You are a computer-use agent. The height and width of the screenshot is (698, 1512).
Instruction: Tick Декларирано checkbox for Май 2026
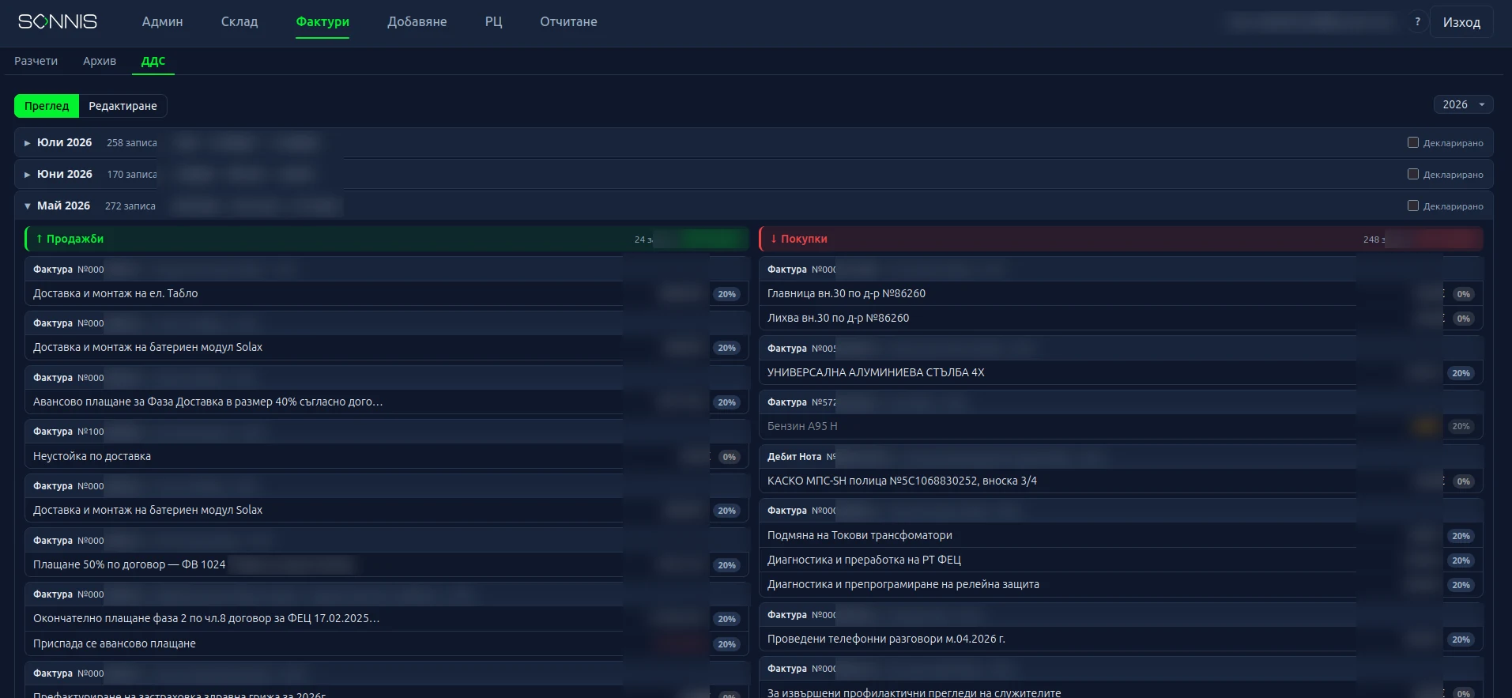[x=1413, y=206]
